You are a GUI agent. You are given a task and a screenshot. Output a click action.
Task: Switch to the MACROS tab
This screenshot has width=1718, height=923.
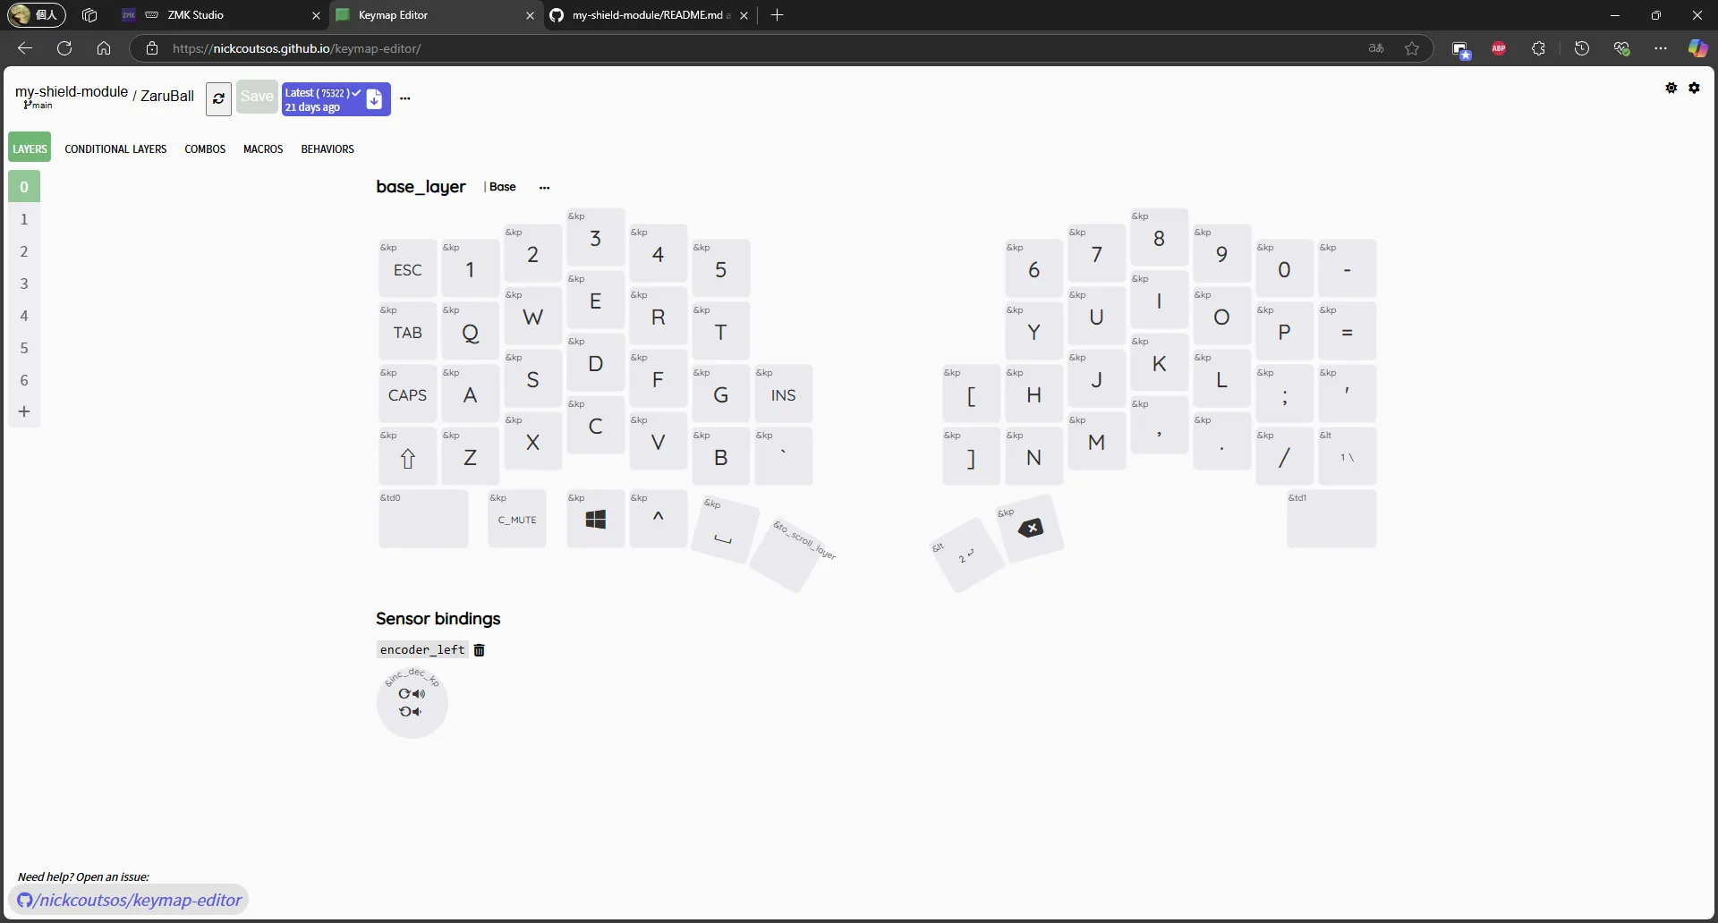[x=261, y=148]
